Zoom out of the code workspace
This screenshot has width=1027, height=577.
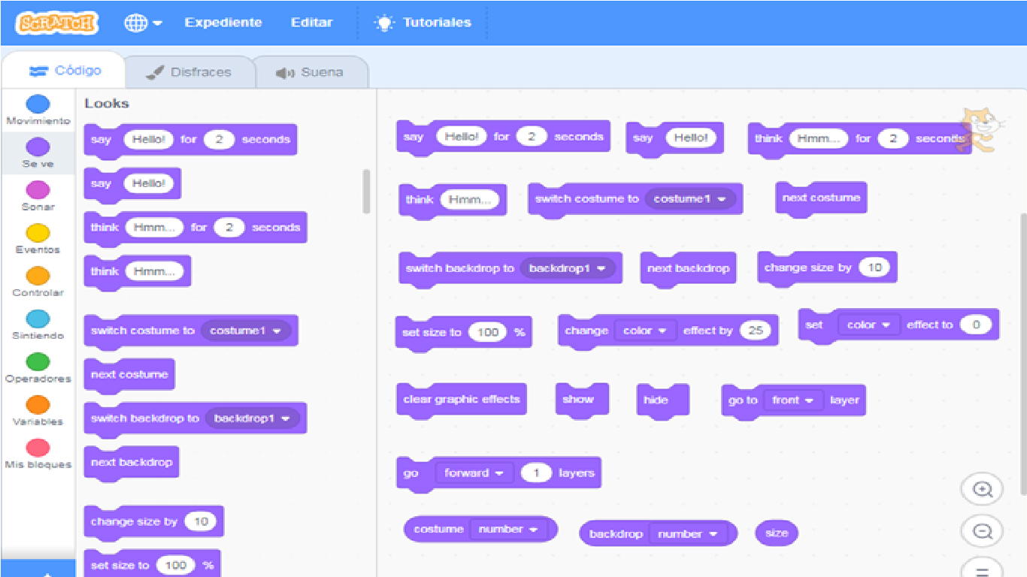point(982,530)
